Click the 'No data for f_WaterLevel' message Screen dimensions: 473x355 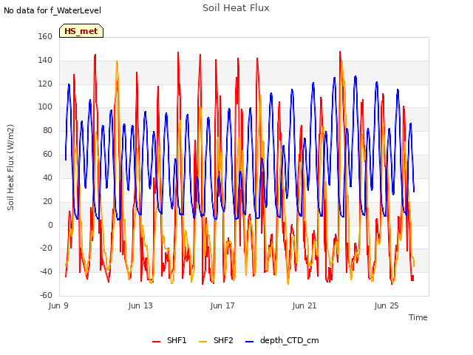coord(52,10)
